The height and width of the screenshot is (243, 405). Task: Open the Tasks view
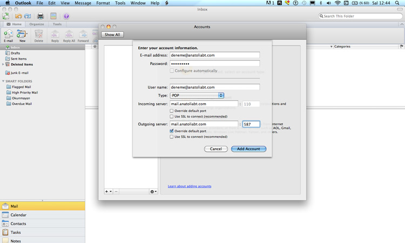pyautogui.click(x=42, y=232)
